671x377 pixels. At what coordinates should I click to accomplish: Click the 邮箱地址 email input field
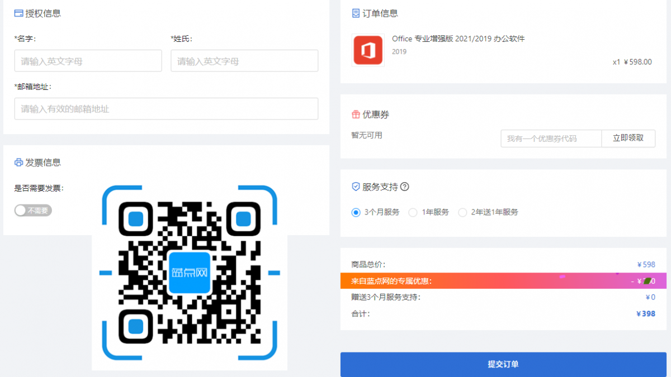166,109
